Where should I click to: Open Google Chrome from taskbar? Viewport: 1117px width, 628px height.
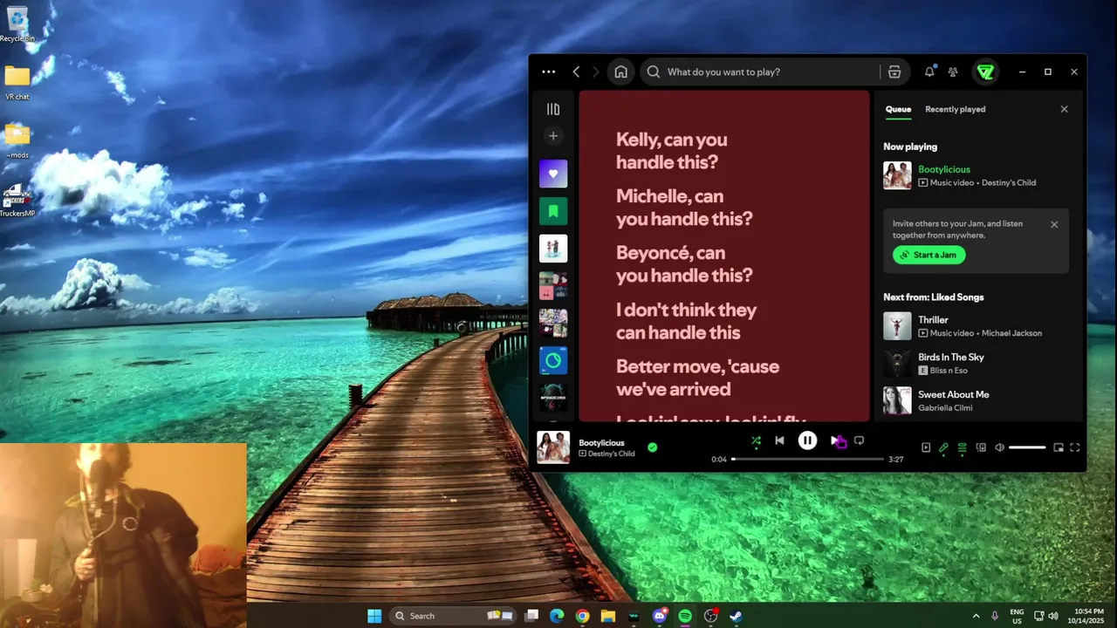click(x=582, y=616)
